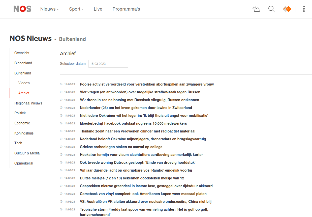Read the Dutroux woning gesloopt article
Image resolution: width=312 pixels, height=217 pixels.
point(138,162)
